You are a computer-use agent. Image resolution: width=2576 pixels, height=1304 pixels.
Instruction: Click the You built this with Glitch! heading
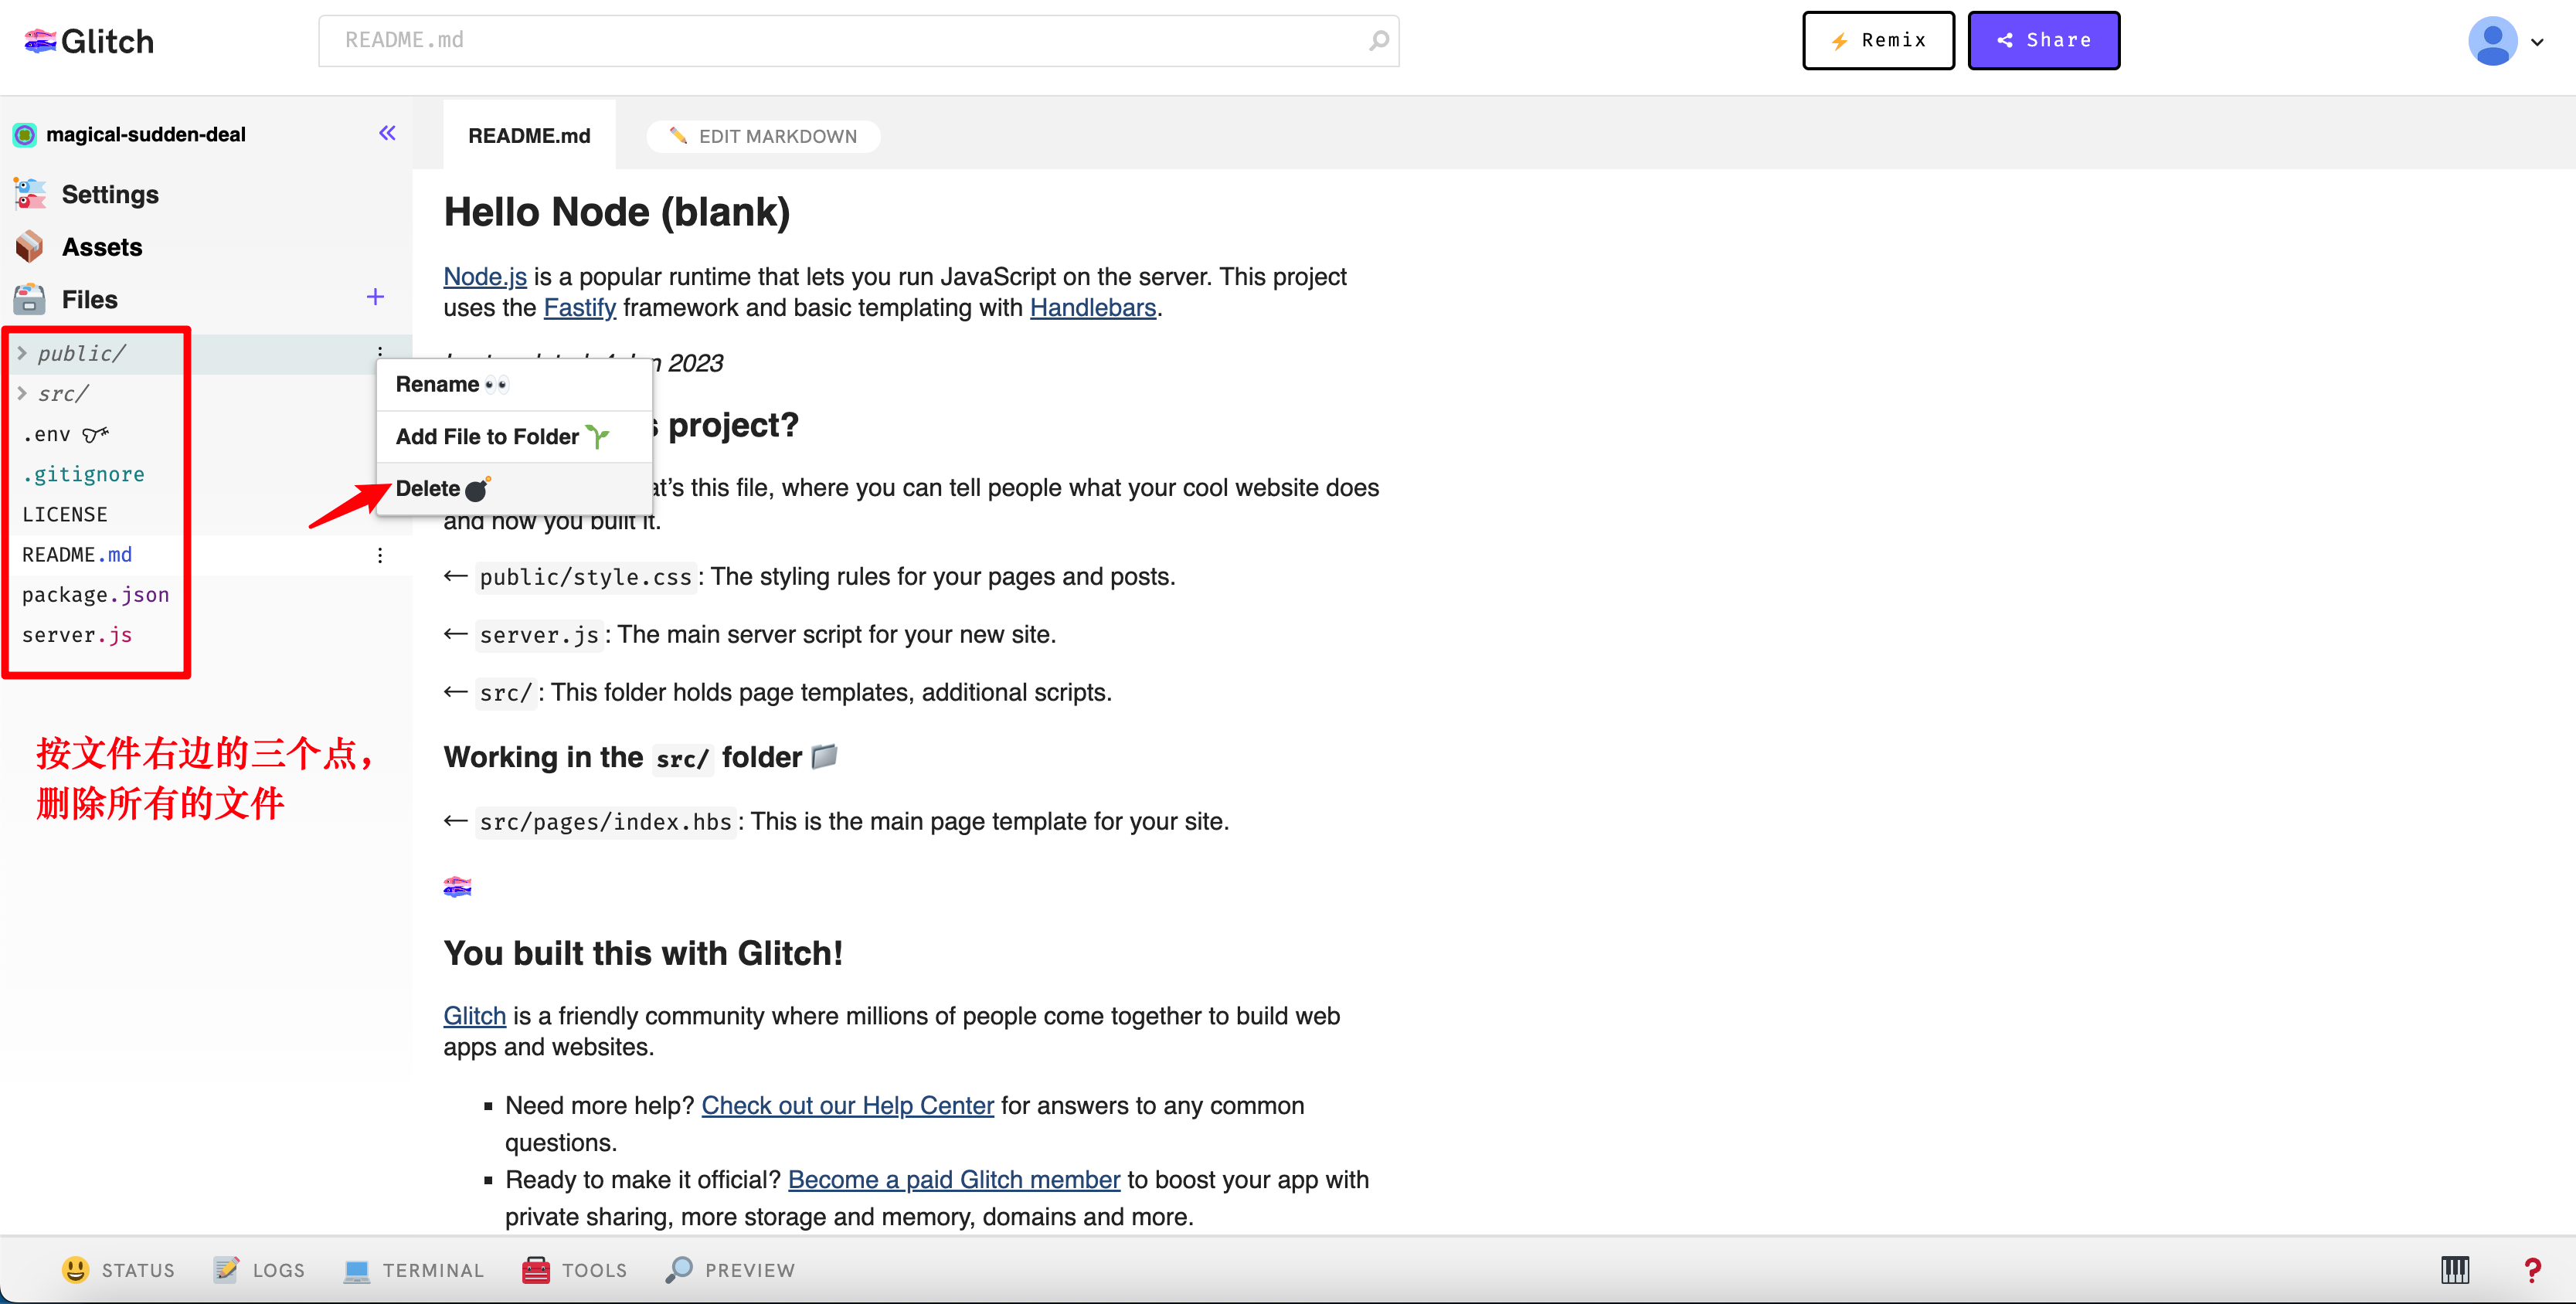pyautogui.click(x=643, y=953)
